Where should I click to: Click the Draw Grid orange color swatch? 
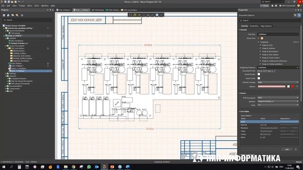tap(262, 38)
